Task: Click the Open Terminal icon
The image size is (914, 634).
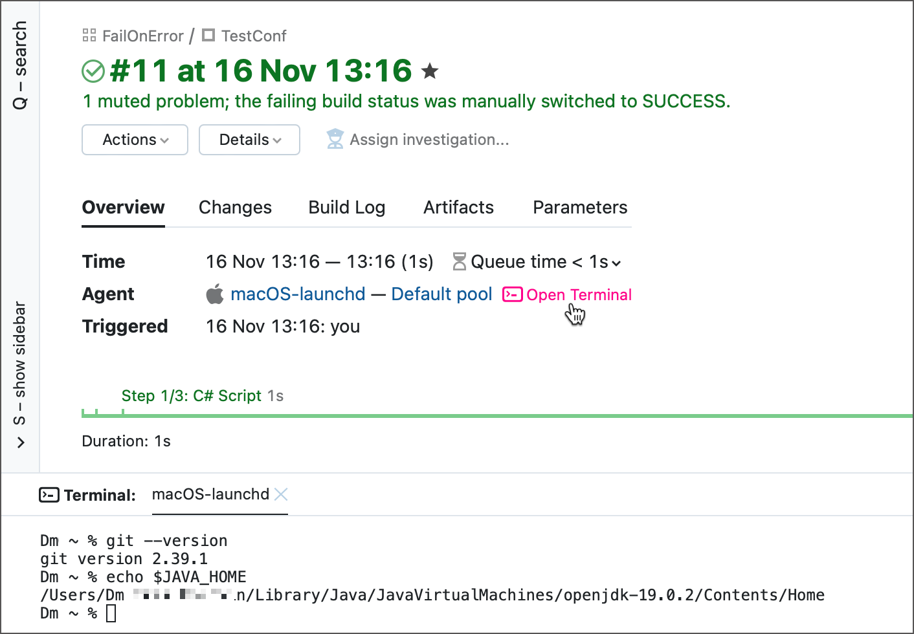Action: click(512, 295)
